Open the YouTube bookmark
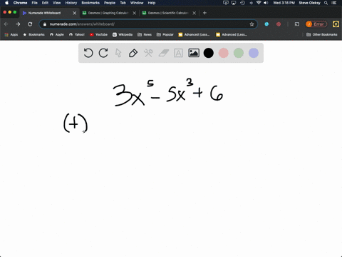This screenshot has width=342, height=257. [x=98, y=34]
